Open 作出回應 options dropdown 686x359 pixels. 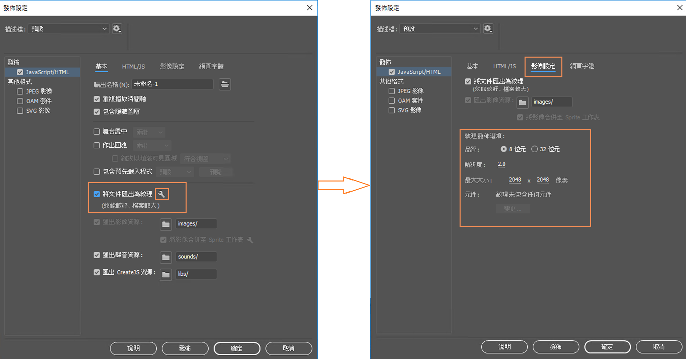[152, 146]
